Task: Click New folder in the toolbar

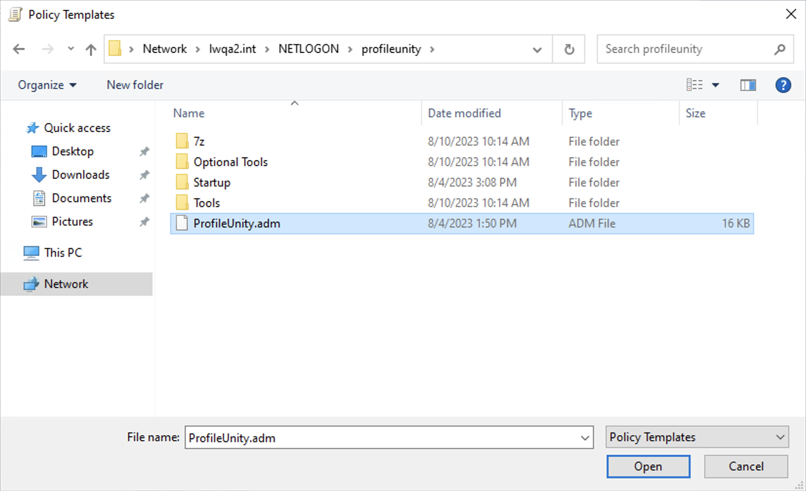Action: pyautogui.click(x=135, y=85)
